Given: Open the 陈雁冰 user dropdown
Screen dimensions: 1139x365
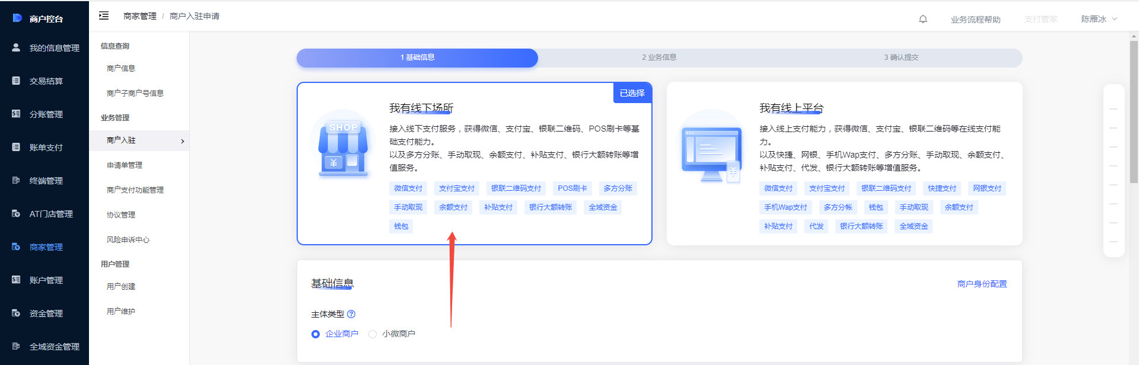Looking at the screenshot, I should pos(1099,19).
